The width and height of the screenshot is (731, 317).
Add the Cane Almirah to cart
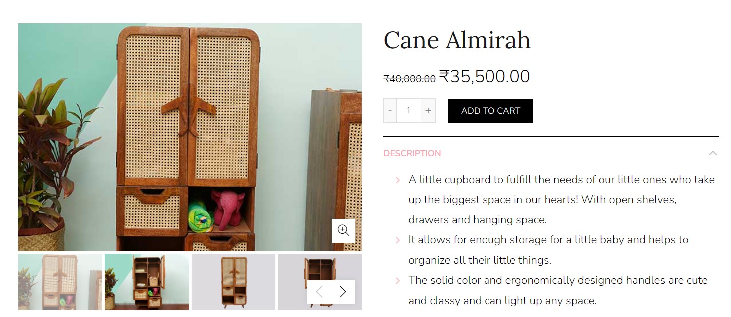pyautogui.click(x=490, y=111)
